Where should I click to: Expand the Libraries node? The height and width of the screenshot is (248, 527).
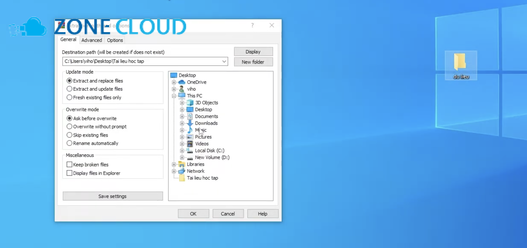[174, 164]
